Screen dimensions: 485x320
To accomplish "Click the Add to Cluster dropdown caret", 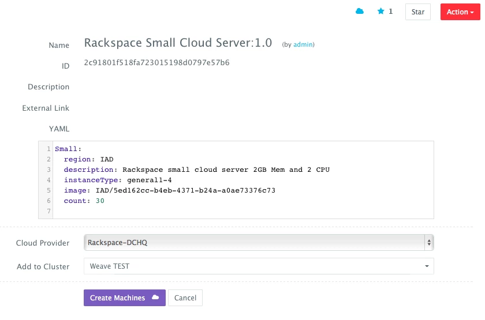I will tap(427, 266).
